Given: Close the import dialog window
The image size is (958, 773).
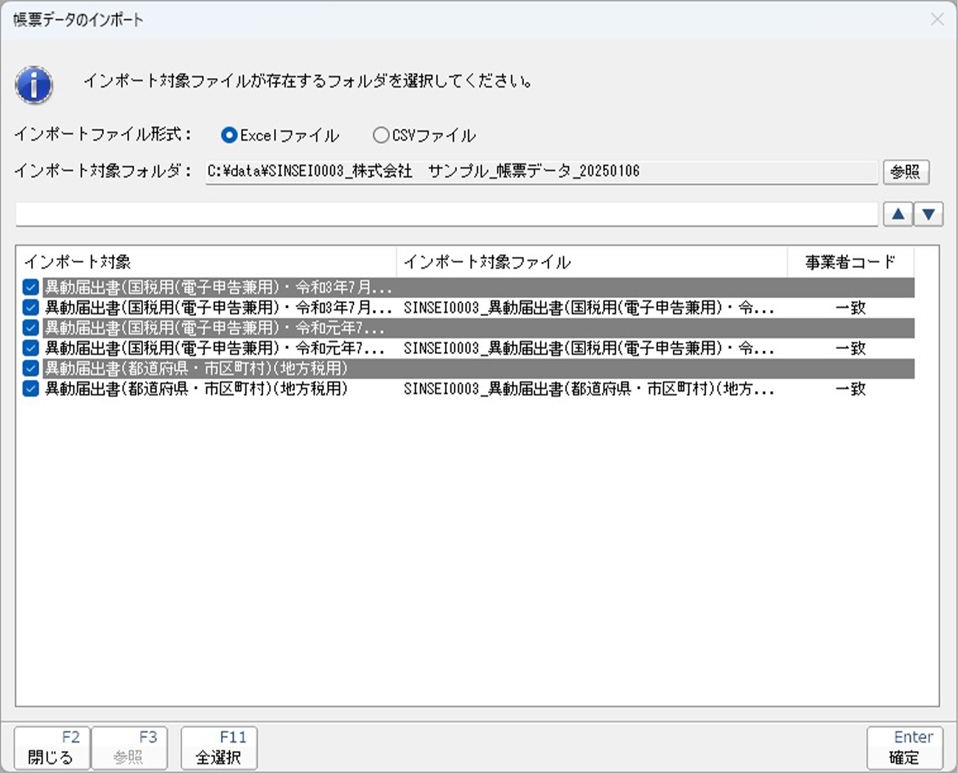Looking at the screenshot, I should [x=937, y=20].
